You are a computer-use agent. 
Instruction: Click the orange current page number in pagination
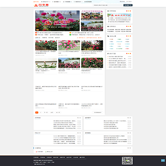37,113
